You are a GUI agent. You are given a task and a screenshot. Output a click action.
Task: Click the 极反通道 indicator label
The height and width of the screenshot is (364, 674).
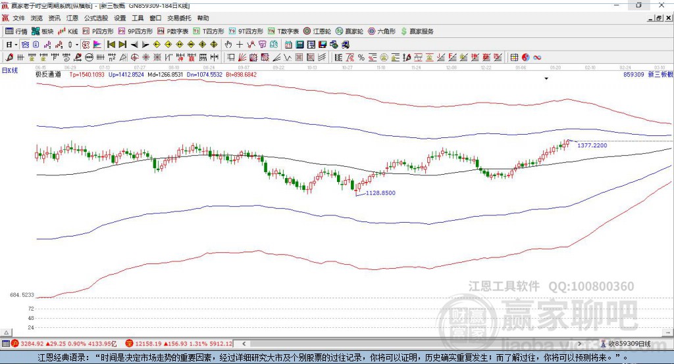click(x=48, y=75)
